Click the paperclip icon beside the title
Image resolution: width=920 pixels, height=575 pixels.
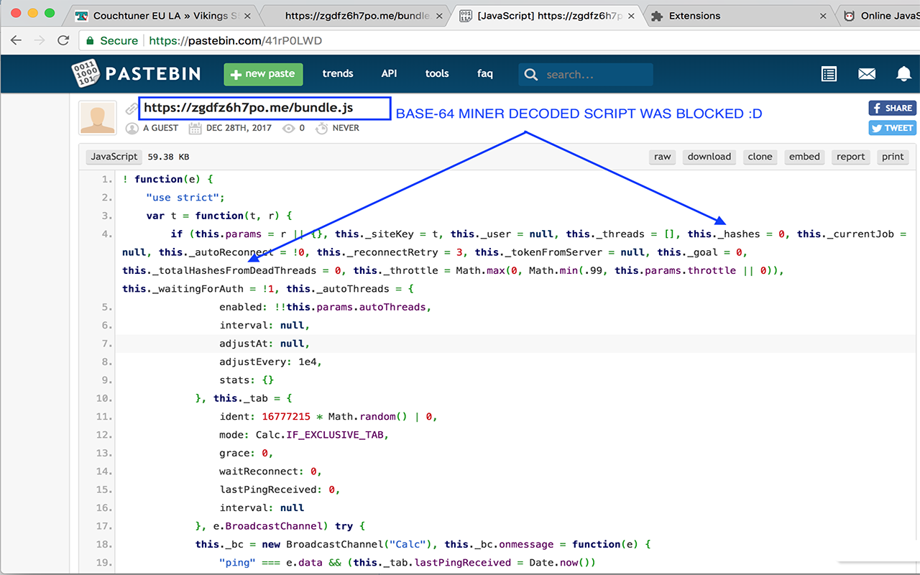point(131,109)
